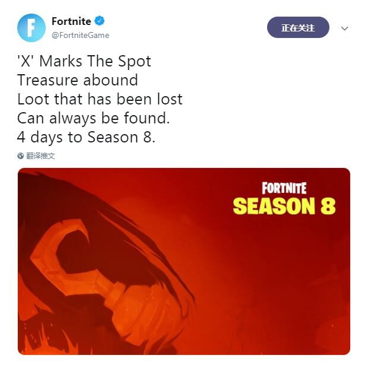Open the @FortniteGame handle link
368x365 pixels.
(x=80, y=35)
